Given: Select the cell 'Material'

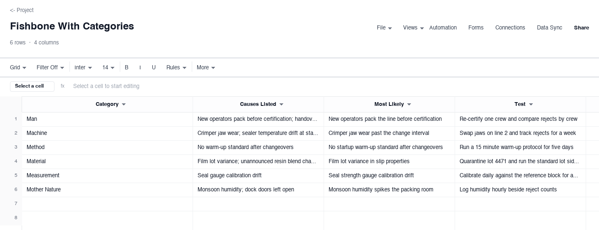Looking at the screenshot, I should 107,161.
